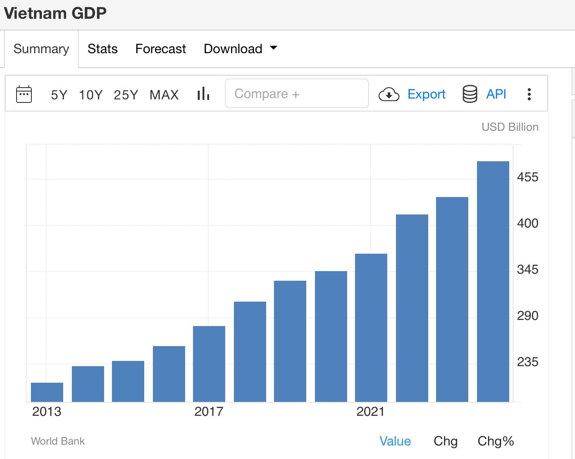This screenshot has height=459, width=575.
Task: Select the Value display option
Action: tap(395, 441)
